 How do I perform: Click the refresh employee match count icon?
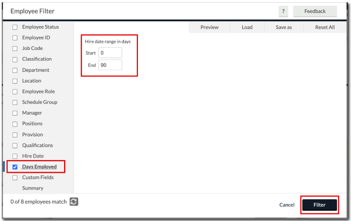pyautogui.click(x=74, y=201)
